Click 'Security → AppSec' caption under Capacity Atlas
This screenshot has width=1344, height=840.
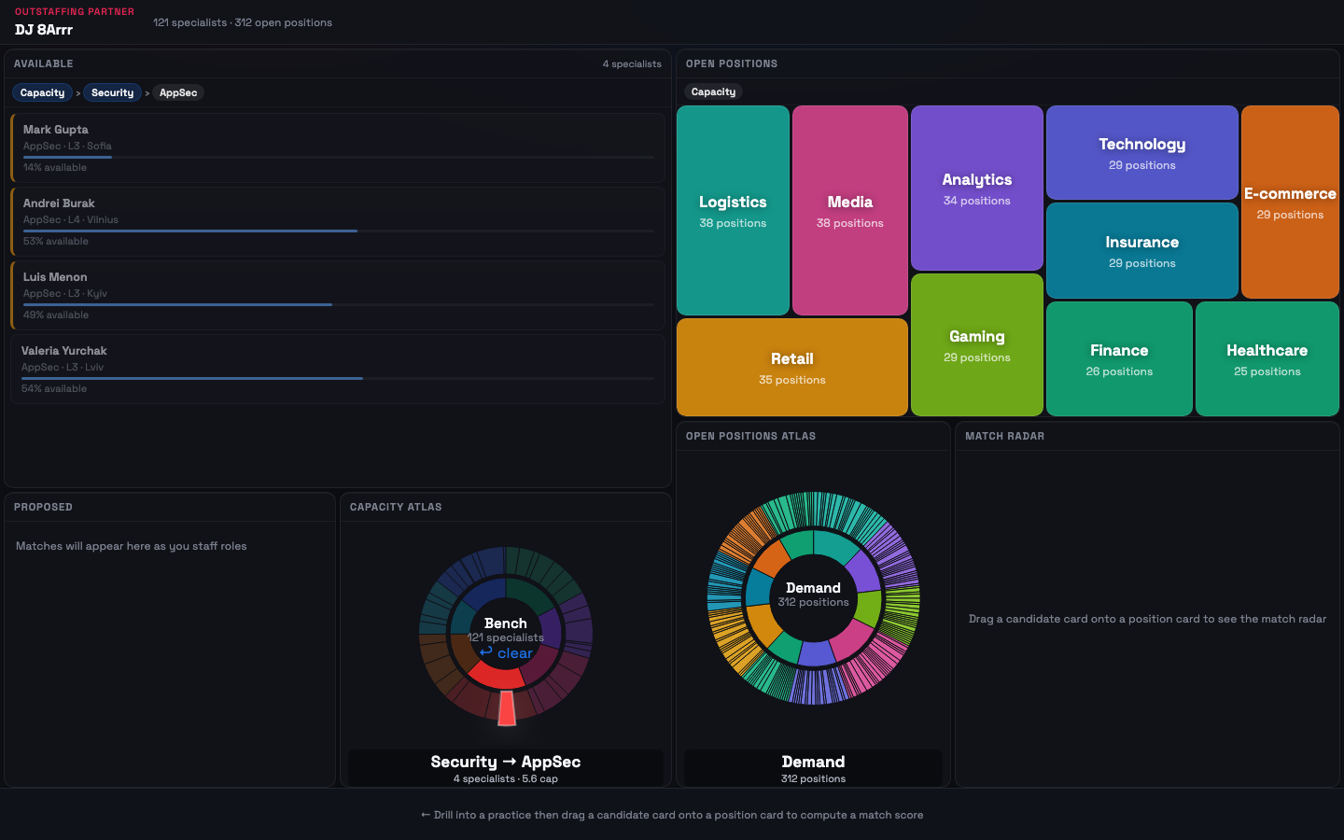coord(506,762)
